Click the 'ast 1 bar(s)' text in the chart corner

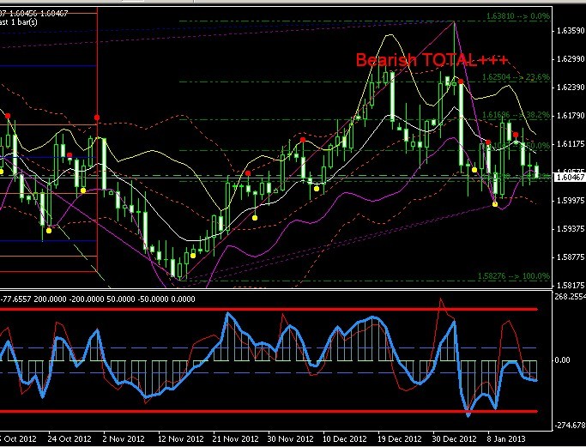(x=19, y=22)
